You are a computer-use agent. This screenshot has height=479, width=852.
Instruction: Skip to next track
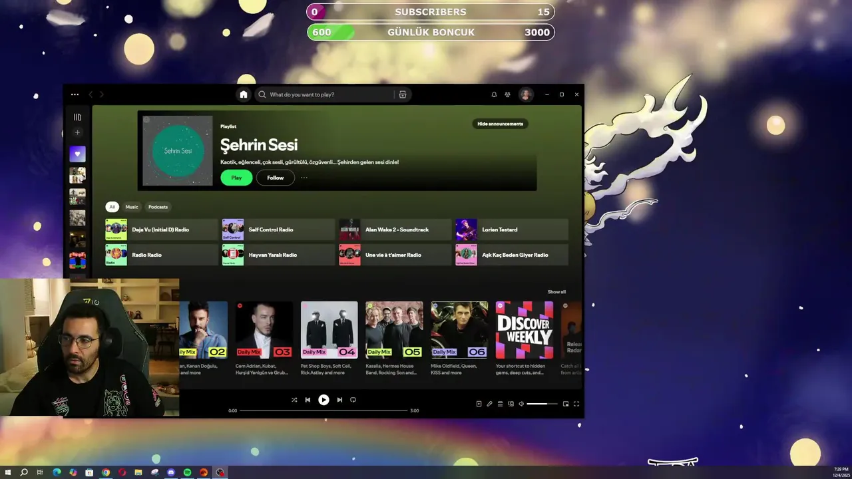point(339,400)
